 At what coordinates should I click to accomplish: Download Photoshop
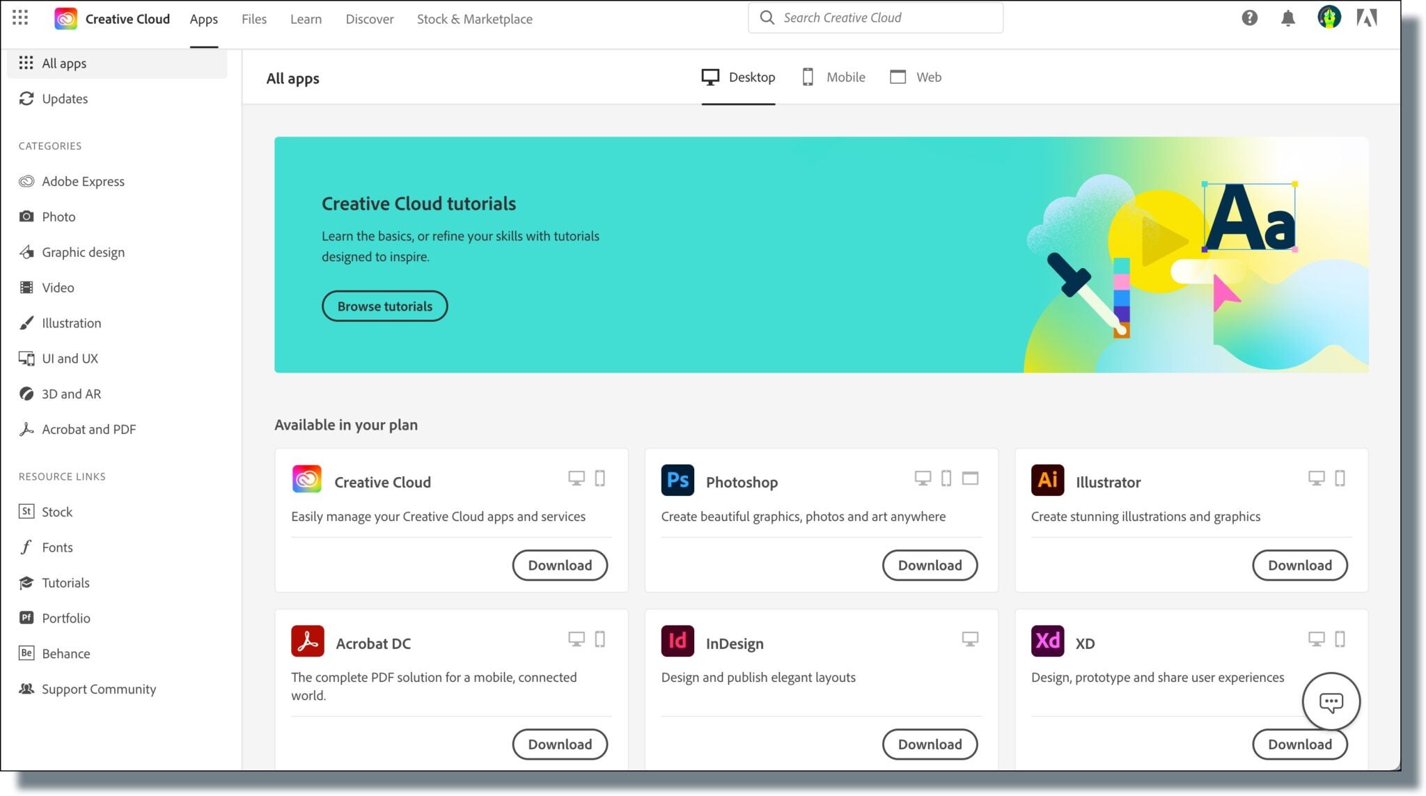pyautogui.click(x=930, y=565)
